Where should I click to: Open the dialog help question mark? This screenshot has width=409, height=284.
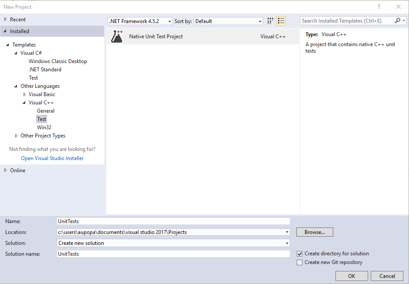coord(379,7)
